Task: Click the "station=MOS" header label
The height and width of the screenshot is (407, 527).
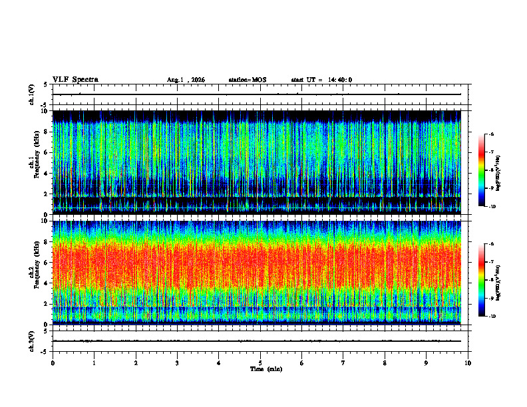Action: 248,80
